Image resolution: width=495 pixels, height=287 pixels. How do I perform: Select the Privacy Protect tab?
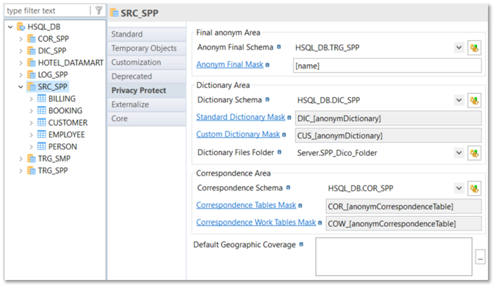tap(147, 91)
